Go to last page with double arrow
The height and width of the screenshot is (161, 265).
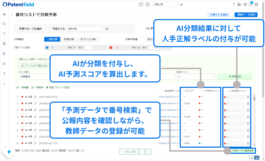coord(148,152)
